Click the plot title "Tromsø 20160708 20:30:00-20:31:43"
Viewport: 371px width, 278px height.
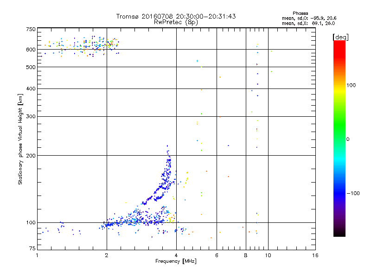tap(176, 16)
